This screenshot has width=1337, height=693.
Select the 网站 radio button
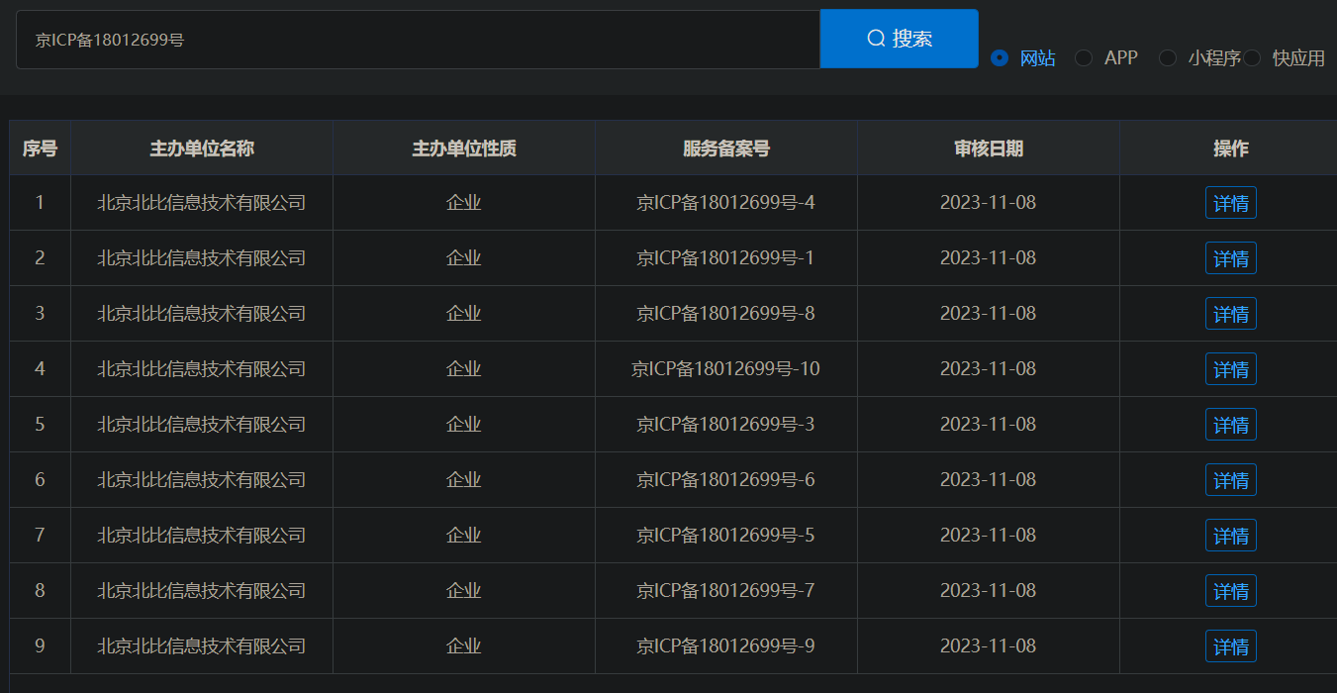click(1000, 58)
